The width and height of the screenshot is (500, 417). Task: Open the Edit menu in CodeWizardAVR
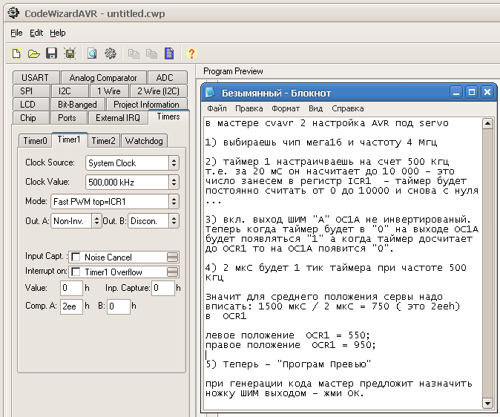[36, 33]
